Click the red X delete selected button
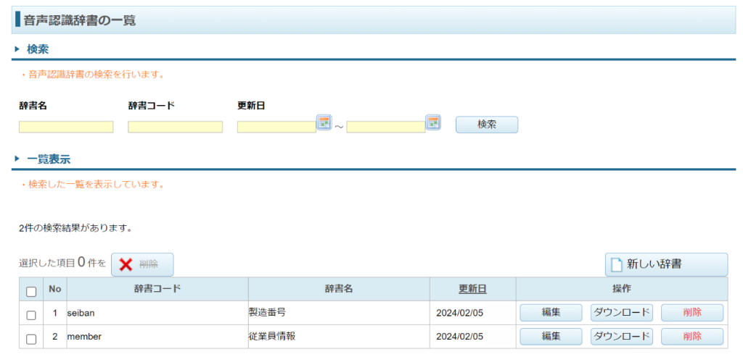Screen dimensions: 743x357 (x=142, y=265)
